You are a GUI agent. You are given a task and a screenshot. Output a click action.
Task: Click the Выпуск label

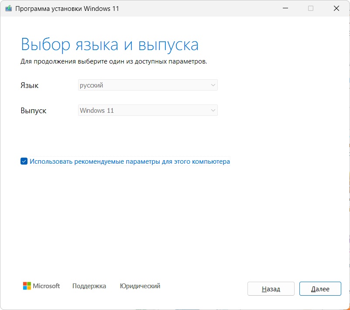(x=34, y=111)
